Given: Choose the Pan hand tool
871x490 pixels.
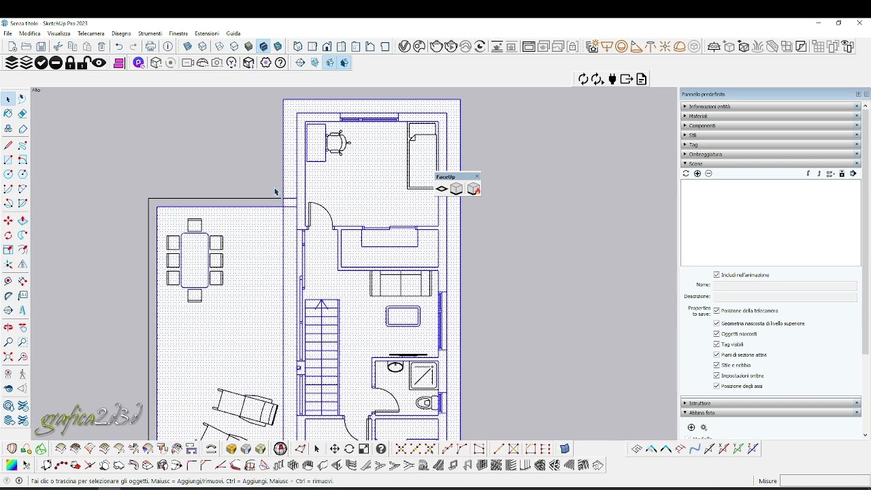Looking at the screenshot, I should pyautogui.click(x=22, y=327).
